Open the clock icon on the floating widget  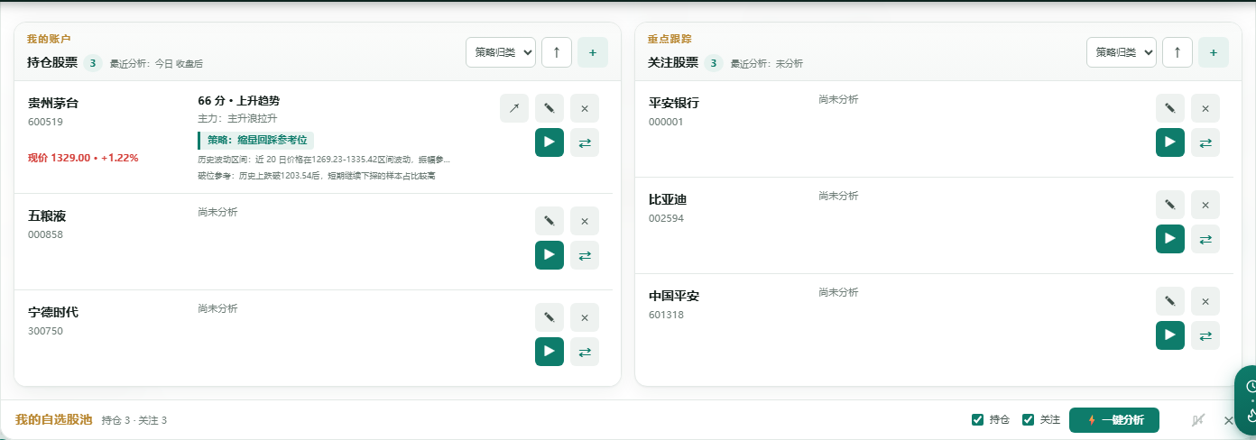click(x=1252, y=386)
